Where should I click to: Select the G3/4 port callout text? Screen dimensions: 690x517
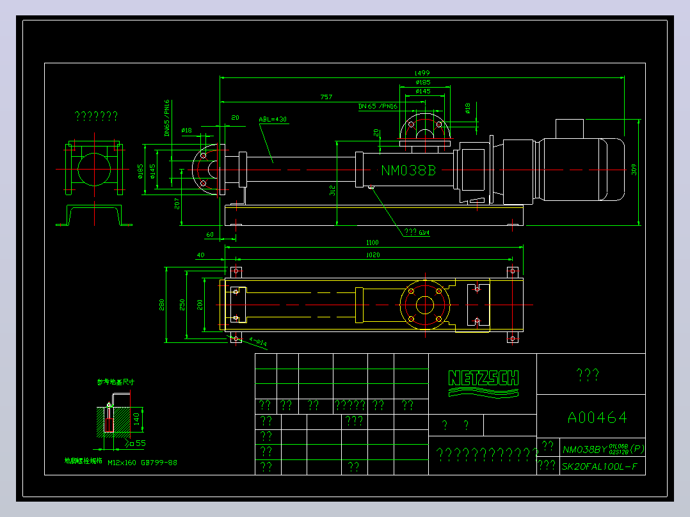424,232
